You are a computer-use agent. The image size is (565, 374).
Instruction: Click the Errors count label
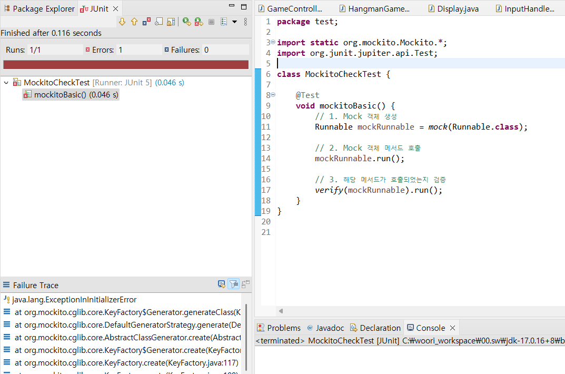(x=103, y=50)
